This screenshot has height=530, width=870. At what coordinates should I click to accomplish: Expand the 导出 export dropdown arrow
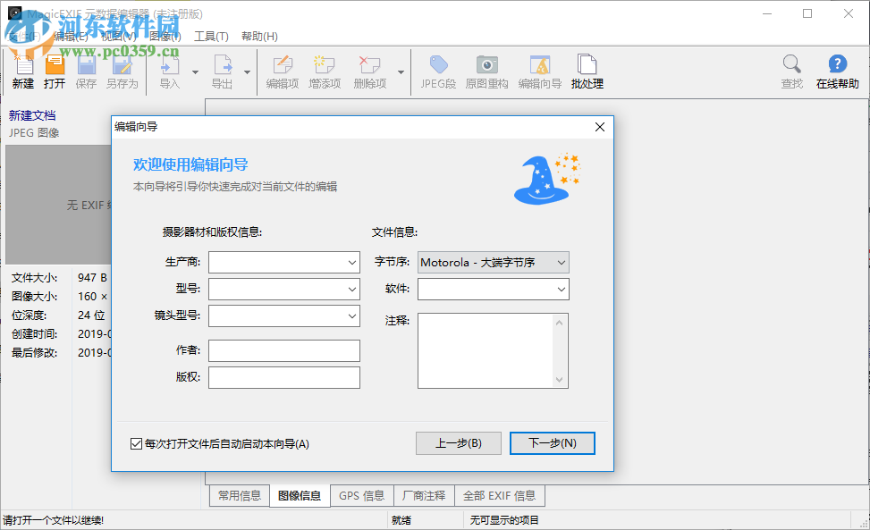[247, 70]
